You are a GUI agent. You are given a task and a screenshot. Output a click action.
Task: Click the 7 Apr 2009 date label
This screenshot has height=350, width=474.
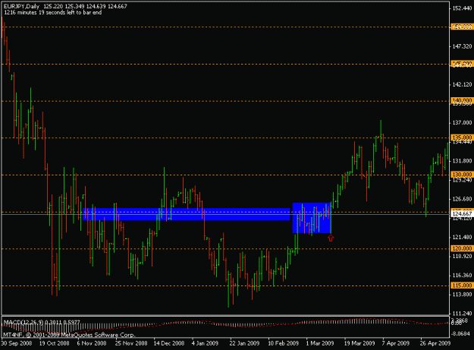pyautogui.click(x=395, y=343)
